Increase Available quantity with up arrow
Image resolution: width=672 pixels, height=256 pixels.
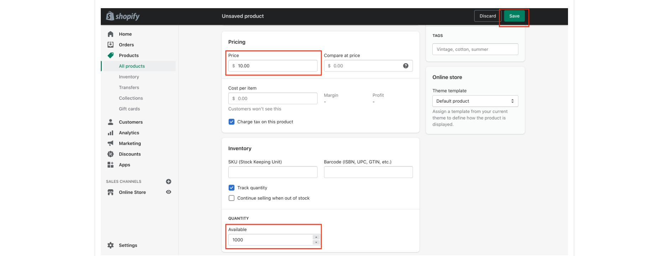point(316,237)
